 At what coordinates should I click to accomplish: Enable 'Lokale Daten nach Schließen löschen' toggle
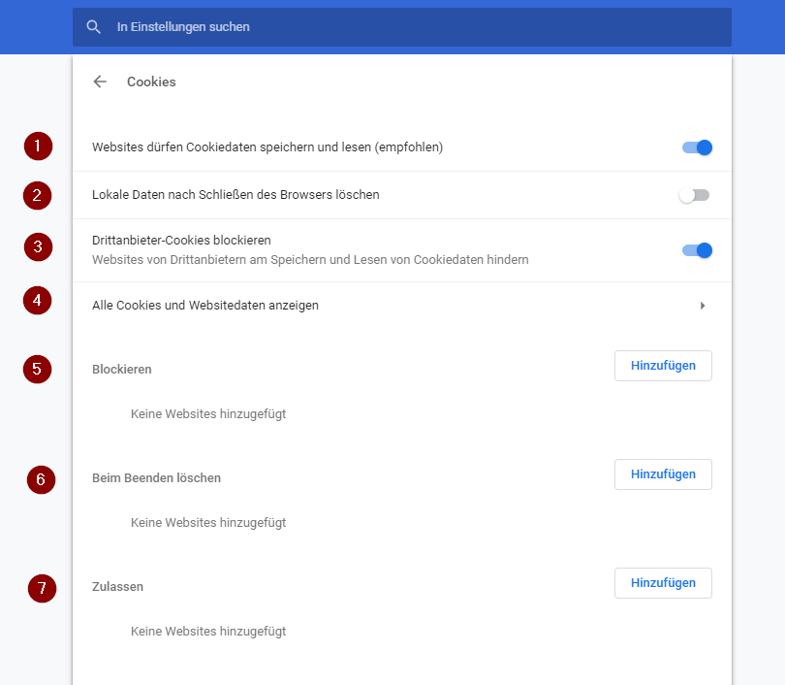click(x=694, y=195)
